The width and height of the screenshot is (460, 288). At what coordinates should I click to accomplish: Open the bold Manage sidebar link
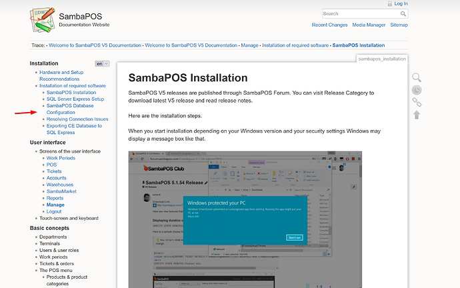(x=55, y=205)
